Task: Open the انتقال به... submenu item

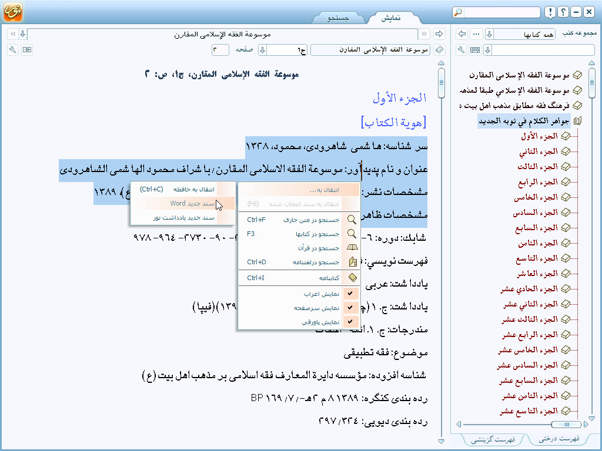Action: pos(299,190)
